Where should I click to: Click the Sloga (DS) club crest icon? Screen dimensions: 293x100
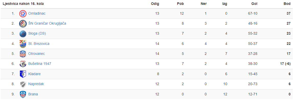[23, 34]
